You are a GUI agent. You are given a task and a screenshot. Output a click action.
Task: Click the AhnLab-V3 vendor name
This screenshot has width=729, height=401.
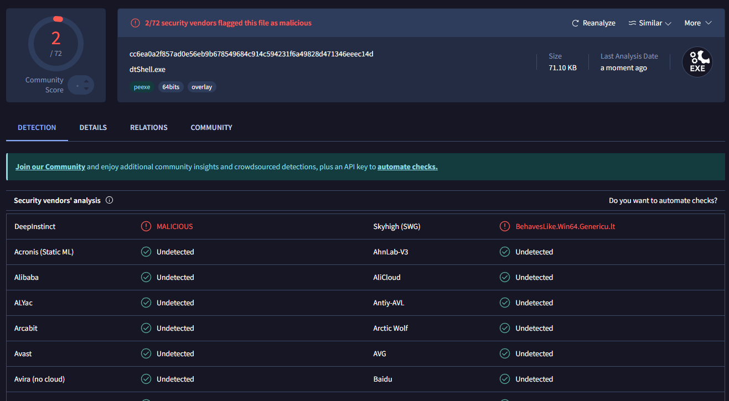pyautogui.click(x=391, y=252)
